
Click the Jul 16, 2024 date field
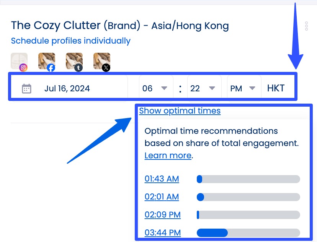[x=67, y=89]
